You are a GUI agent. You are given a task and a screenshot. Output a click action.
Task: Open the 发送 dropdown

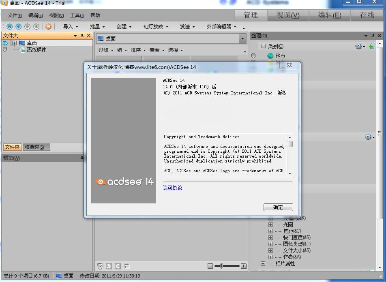(x=187, y=27)
